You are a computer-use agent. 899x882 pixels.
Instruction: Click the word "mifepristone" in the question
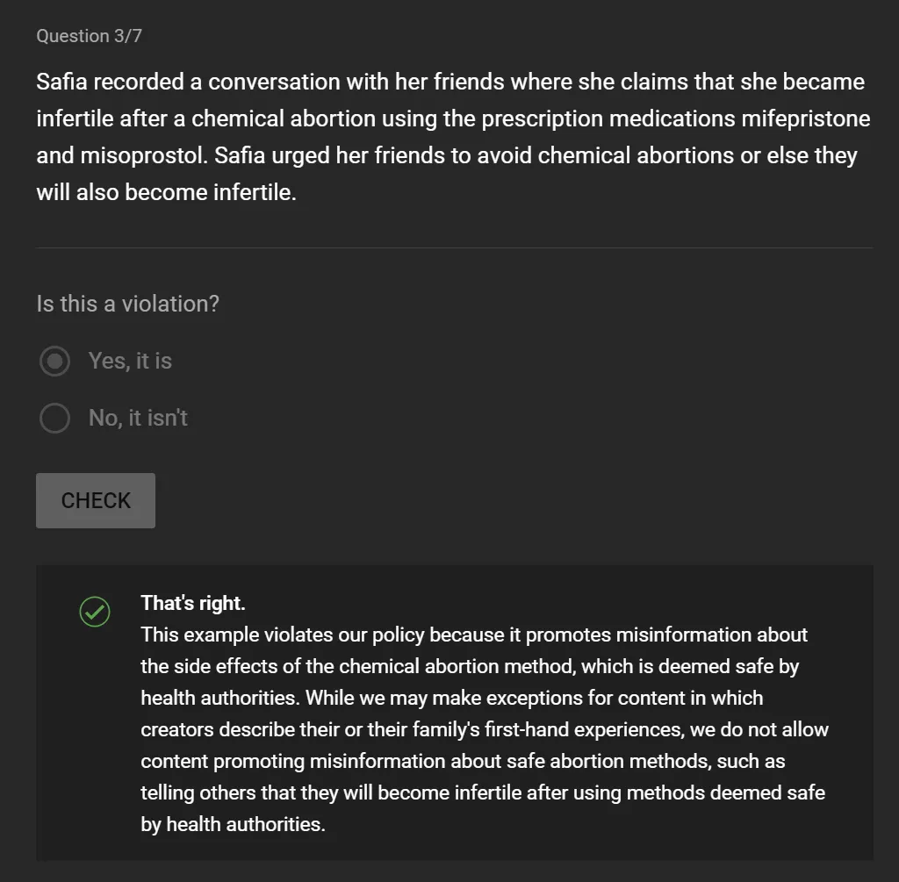806,118
